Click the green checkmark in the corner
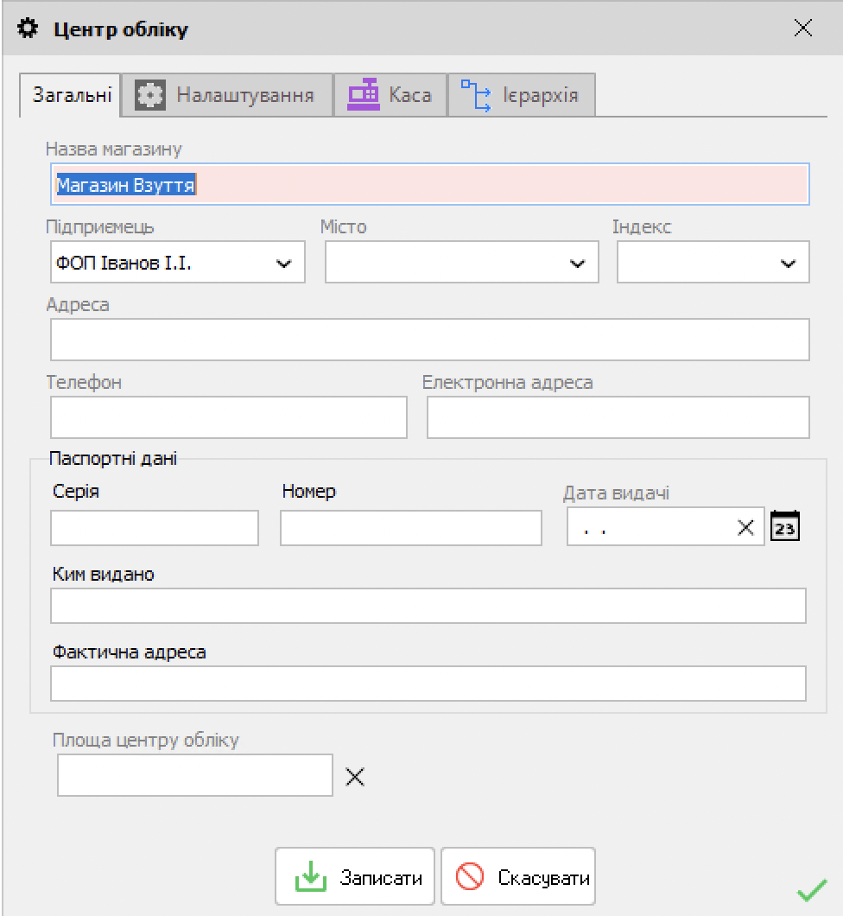843x916 pixels. 811,890
